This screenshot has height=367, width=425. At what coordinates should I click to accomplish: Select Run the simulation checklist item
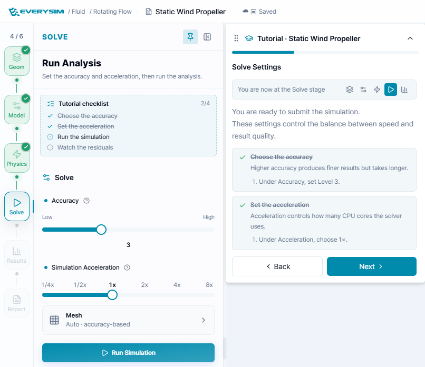pos(83,137)
